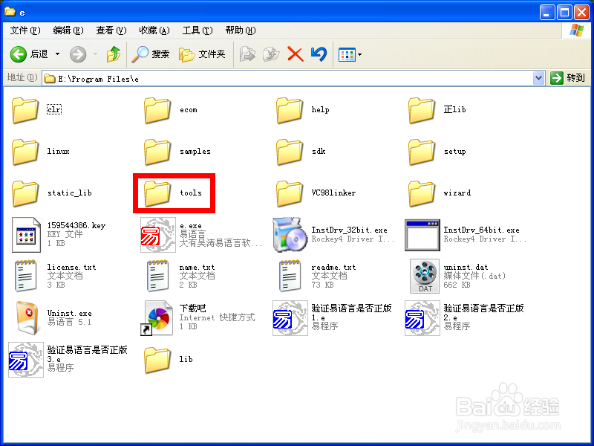Open the 编辑(E) menu
The width and height of the screenshot is (594, 446).
(68, 30)
